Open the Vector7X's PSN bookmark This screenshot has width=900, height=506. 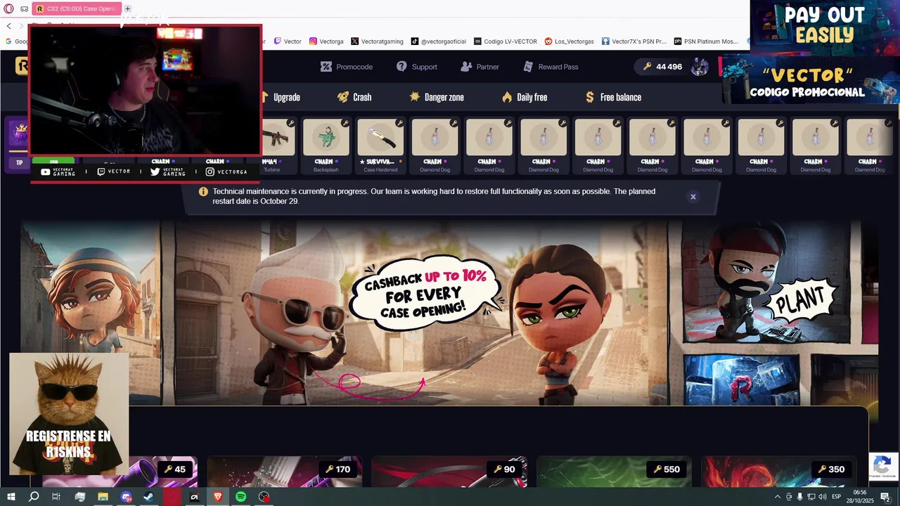click(x=634, y=41)
